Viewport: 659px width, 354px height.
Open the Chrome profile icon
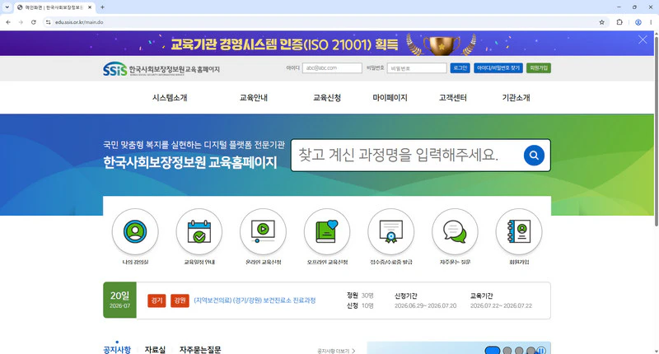pos(638,22)
